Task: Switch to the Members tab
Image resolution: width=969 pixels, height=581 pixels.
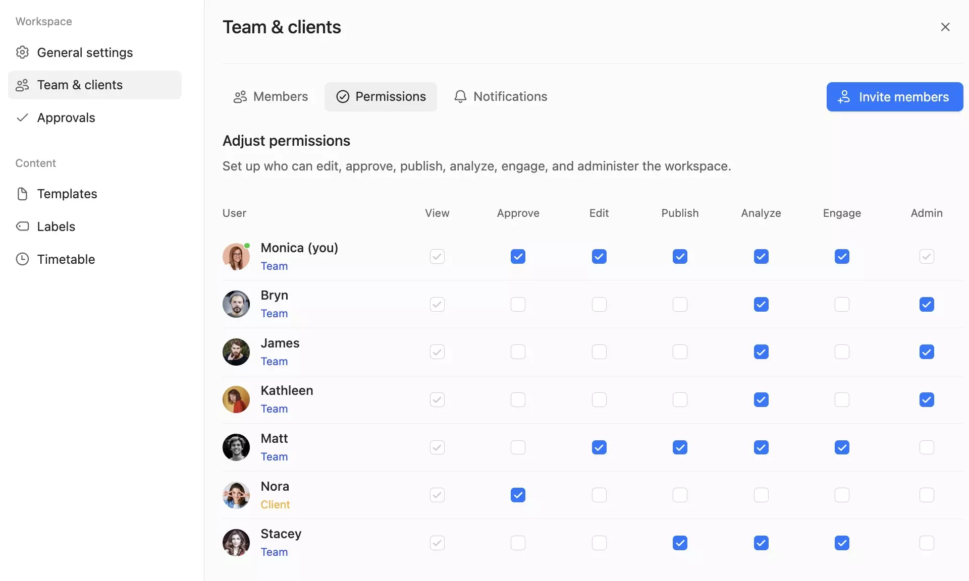Action: coord(271,96)
